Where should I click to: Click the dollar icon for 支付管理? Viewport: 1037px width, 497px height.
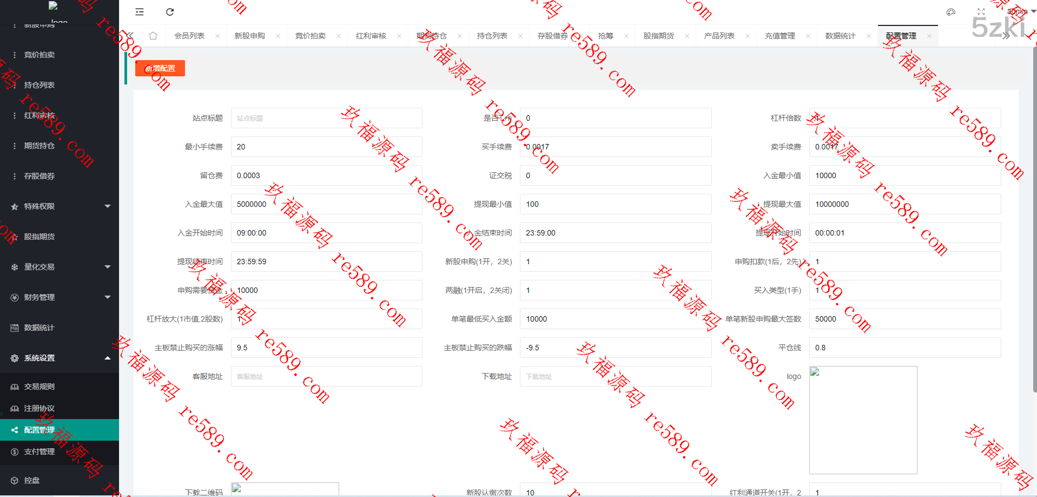tap(15, 452)
